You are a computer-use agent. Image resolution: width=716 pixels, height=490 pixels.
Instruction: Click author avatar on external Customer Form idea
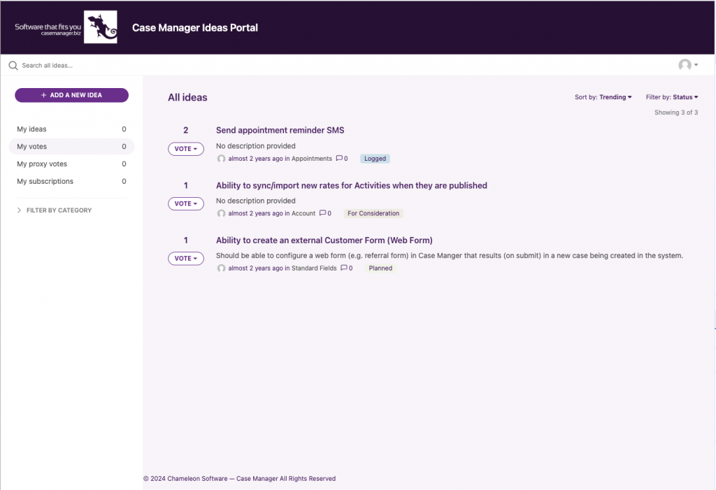click(222, 268)
